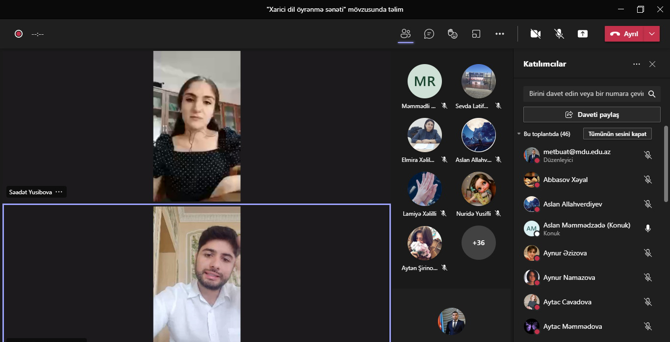Open the raise hand reactions icon
670x342 pixels.
pos(452,34)
